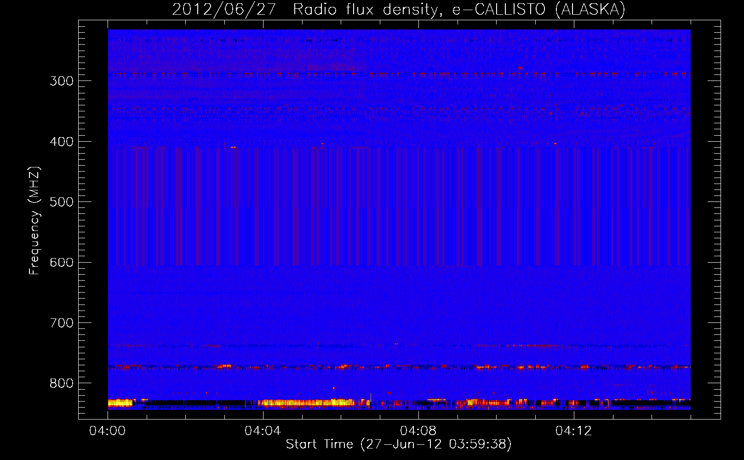The image size is (744, 460).
Task: Select the 04:04 time tick label
Action: [x=263, y=431]
